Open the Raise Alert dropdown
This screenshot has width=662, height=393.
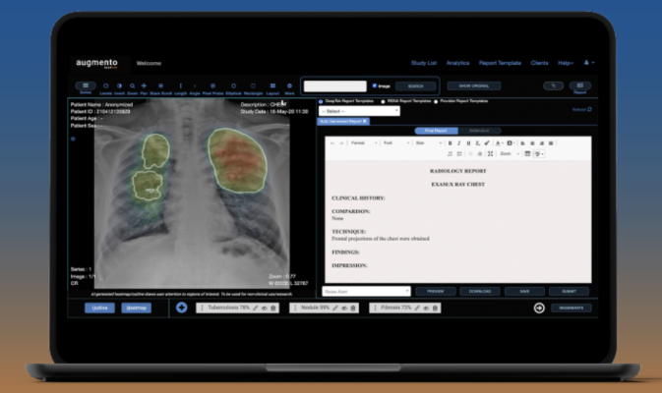(365, 291)
